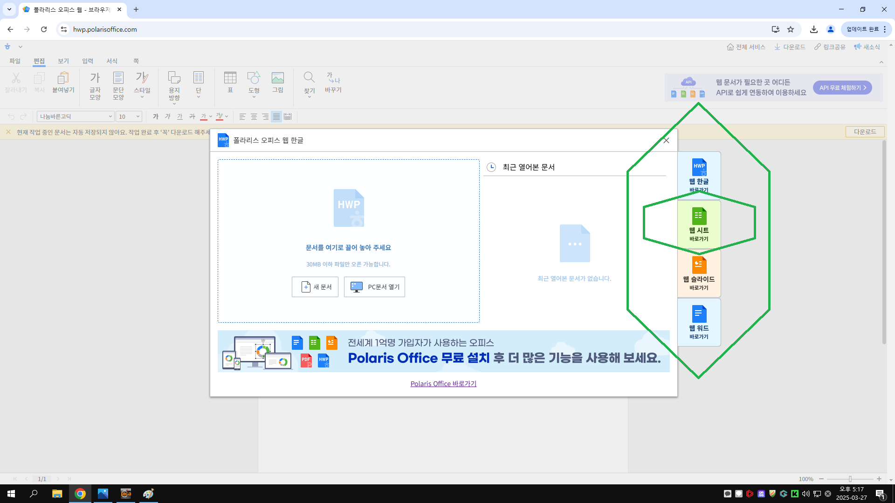Enable justify paragraph alignment
895x503 pixels.
click(x=276, y=116)
